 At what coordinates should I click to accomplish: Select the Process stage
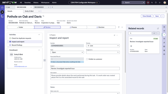pyautogui.click(x=74, y=27)
